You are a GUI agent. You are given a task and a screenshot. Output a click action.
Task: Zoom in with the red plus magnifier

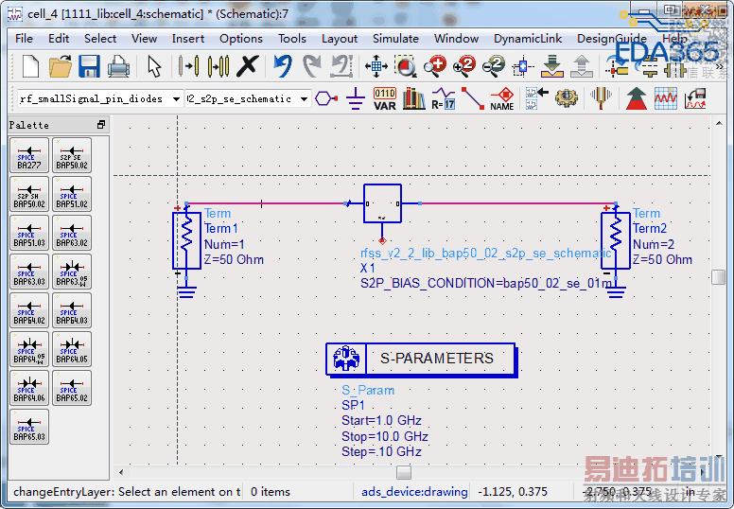click(435, 66)
